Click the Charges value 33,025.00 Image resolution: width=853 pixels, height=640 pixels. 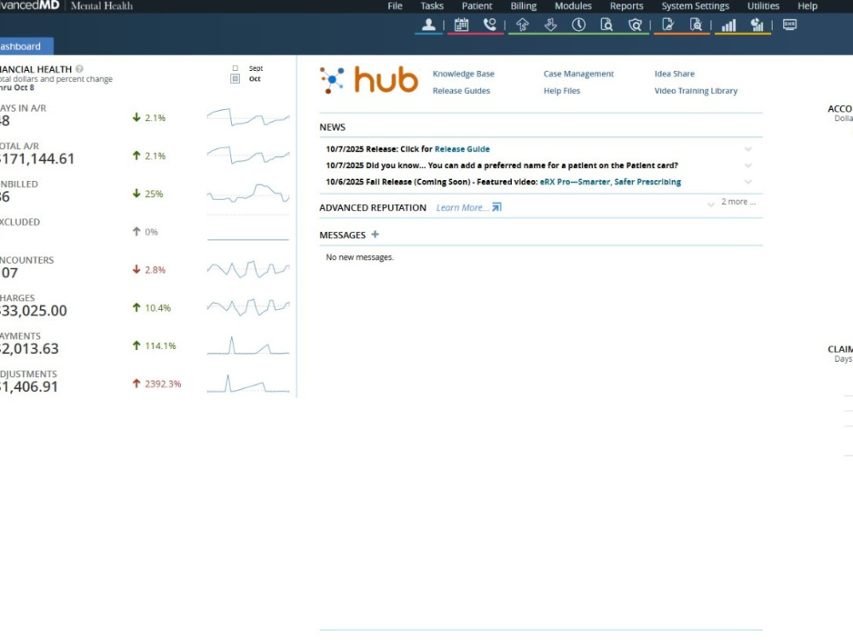[x=34, y=311]
